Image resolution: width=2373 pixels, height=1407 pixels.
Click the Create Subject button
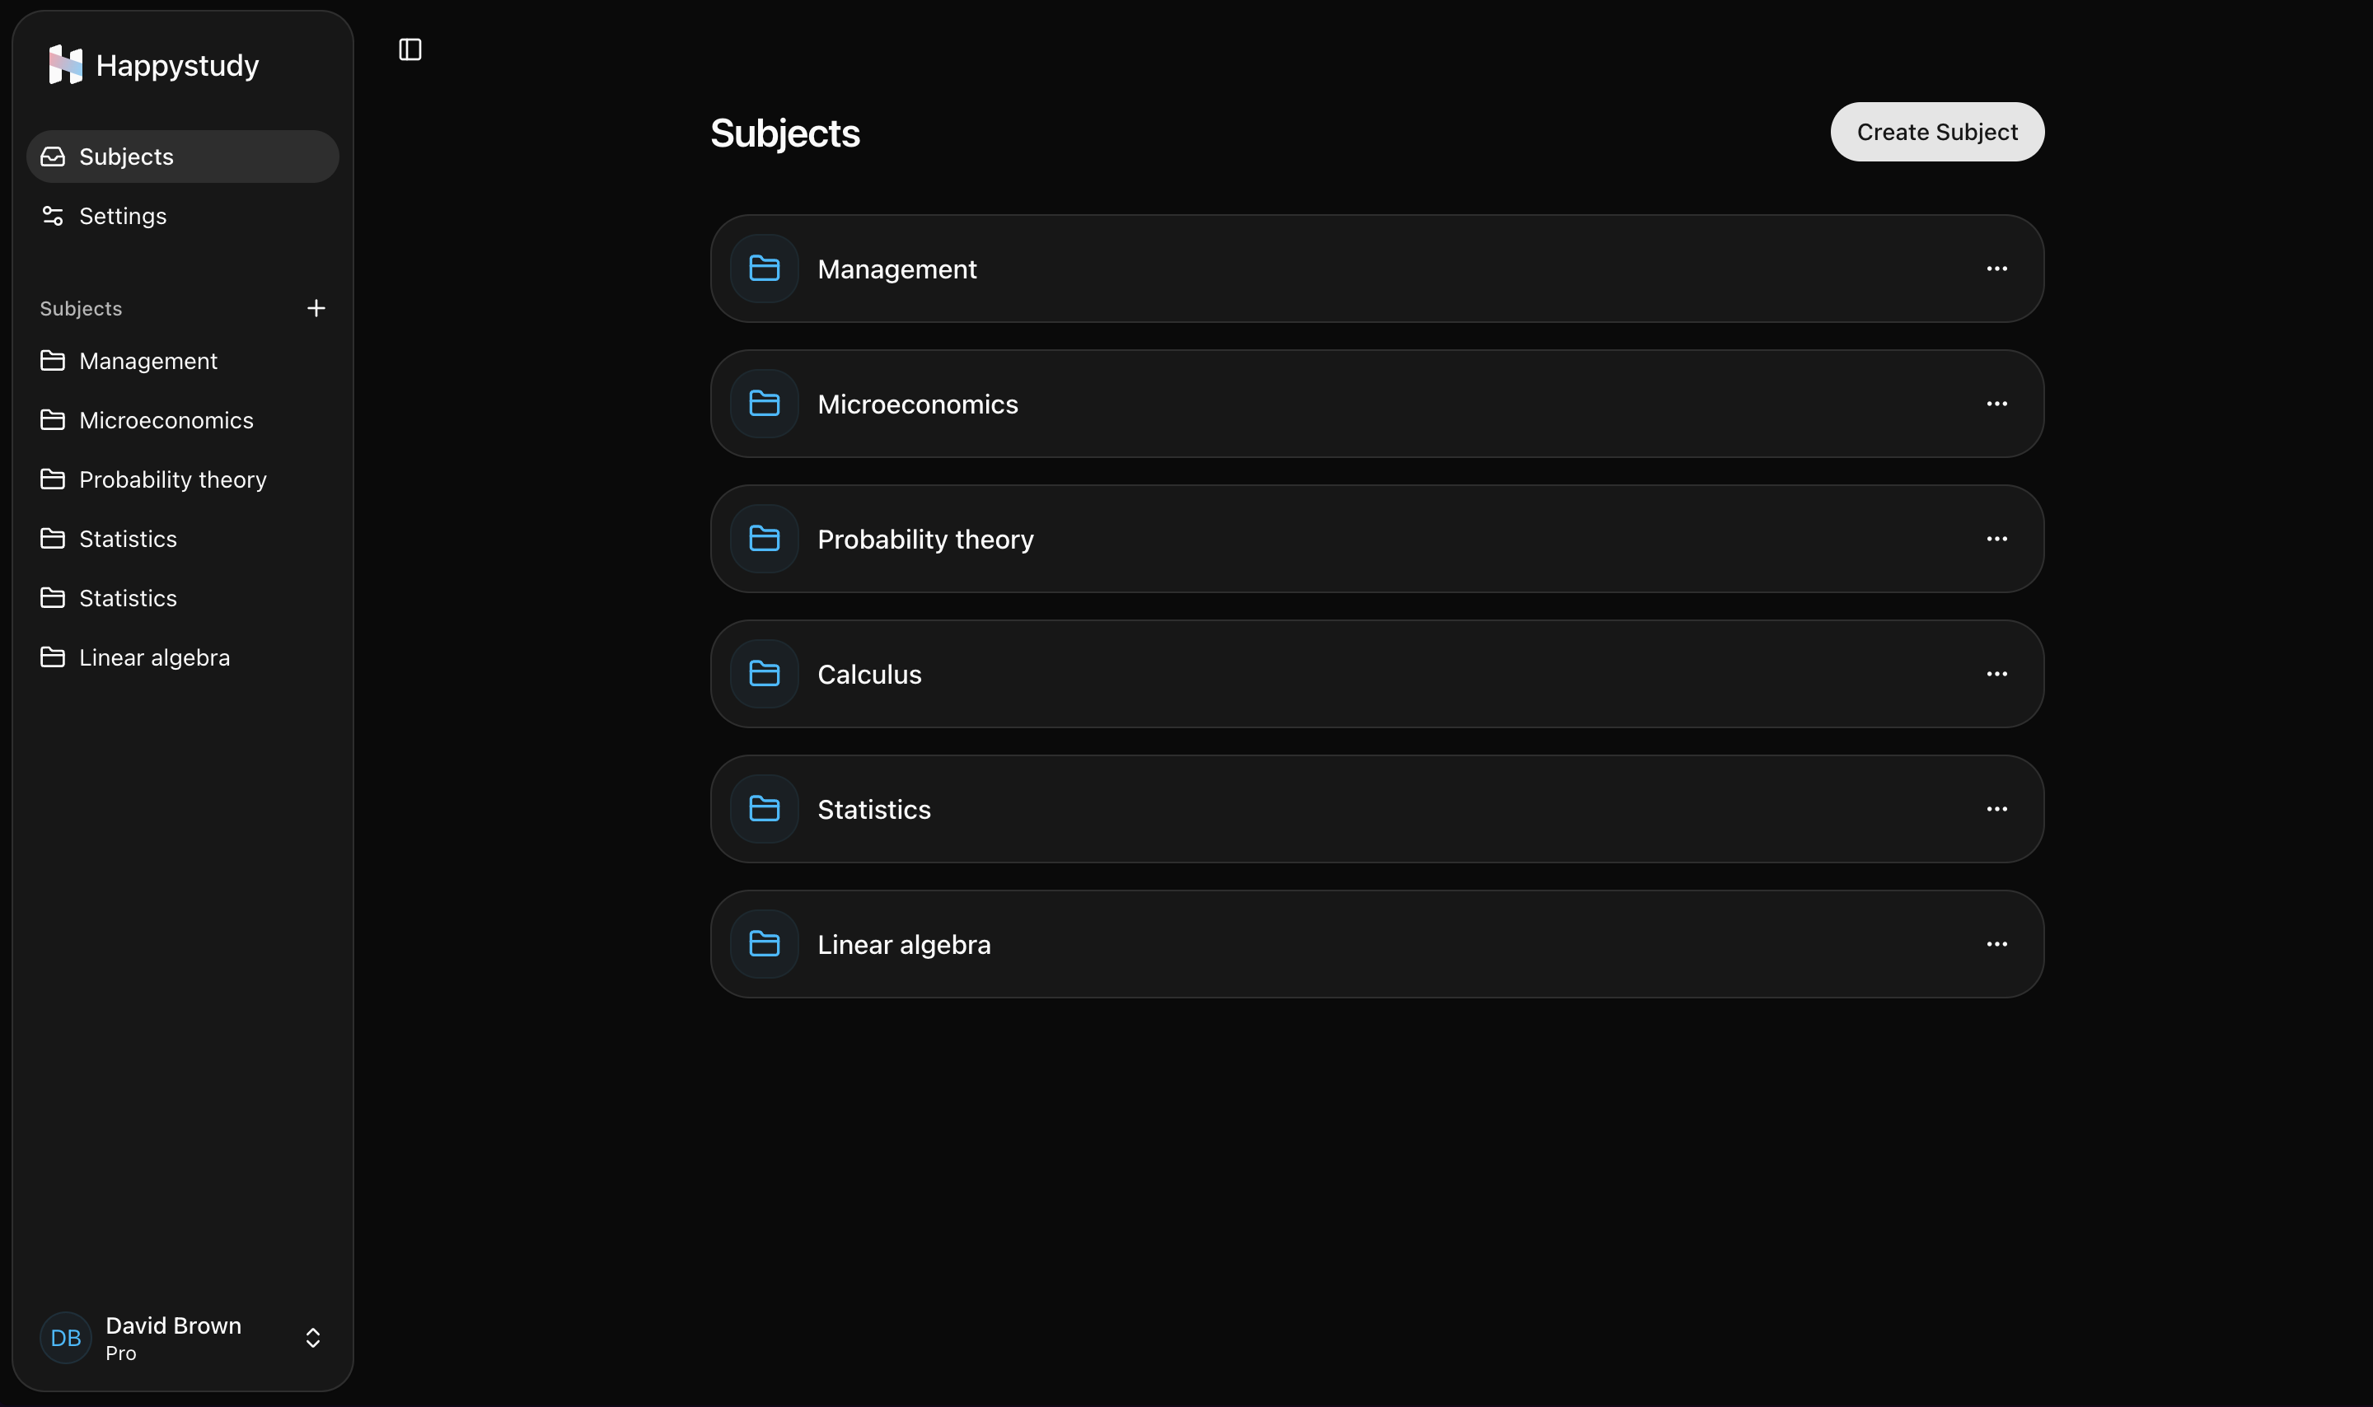click(1936, 131)
